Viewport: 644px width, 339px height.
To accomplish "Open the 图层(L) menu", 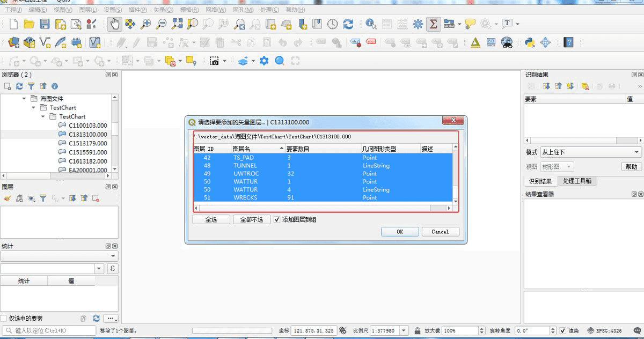I will [88, 10].
